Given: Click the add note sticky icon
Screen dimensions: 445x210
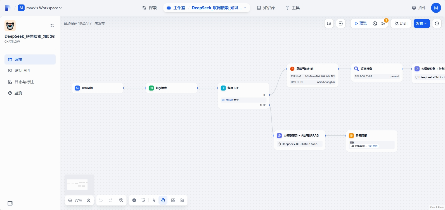Looking at the screenshot, I should tap(143, 200).
